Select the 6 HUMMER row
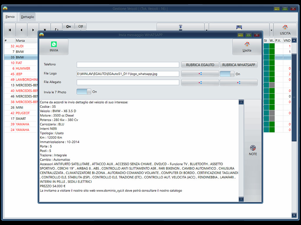301x225 pixels. [x=21, y=68]
